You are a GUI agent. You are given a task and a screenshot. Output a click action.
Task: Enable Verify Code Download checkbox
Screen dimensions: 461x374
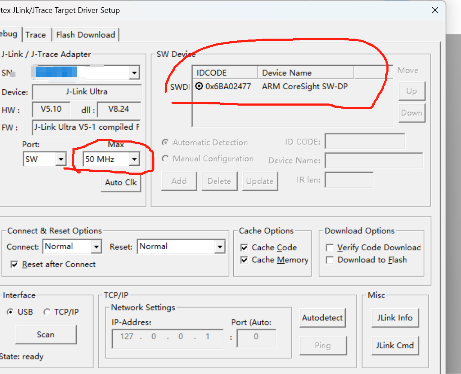pyautogui.click(x=330, y=248)
